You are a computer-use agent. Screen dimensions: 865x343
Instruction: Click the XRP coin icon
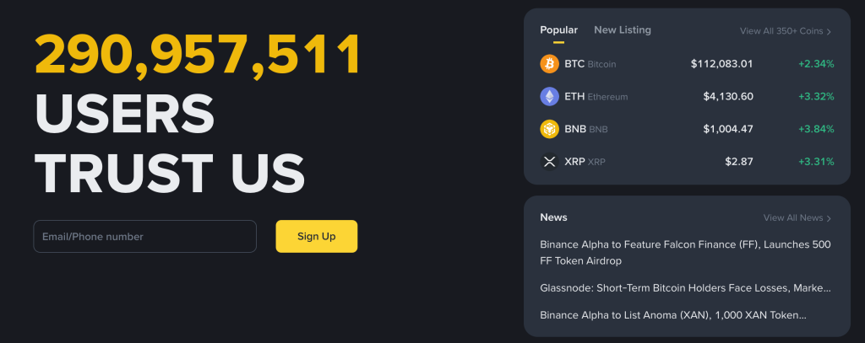tap(549, 162)
